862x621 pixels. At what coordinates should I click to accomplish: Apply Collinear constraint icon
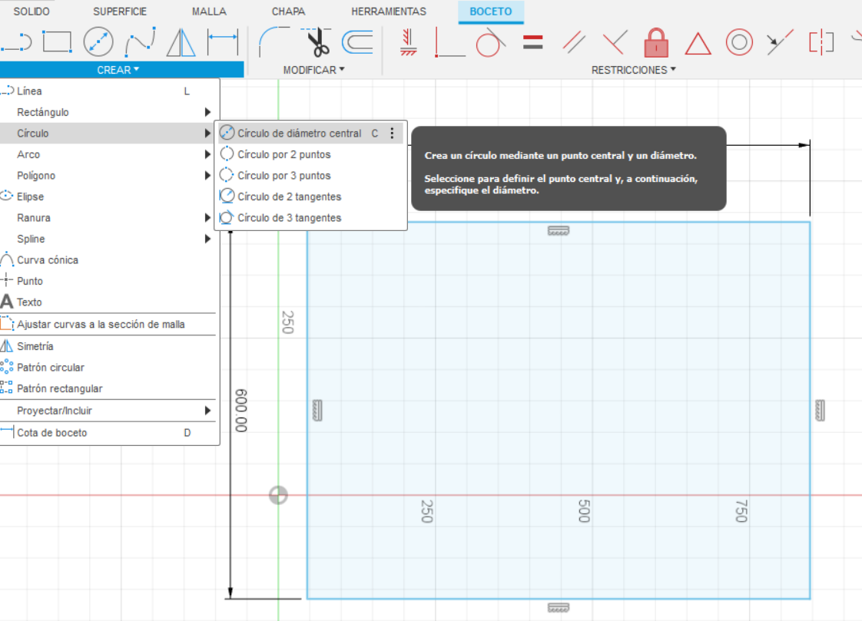tap(780, 42)
